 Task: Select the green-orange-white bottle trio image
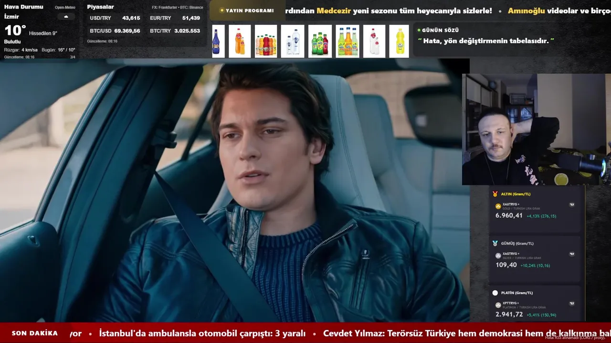pos(348,41)
